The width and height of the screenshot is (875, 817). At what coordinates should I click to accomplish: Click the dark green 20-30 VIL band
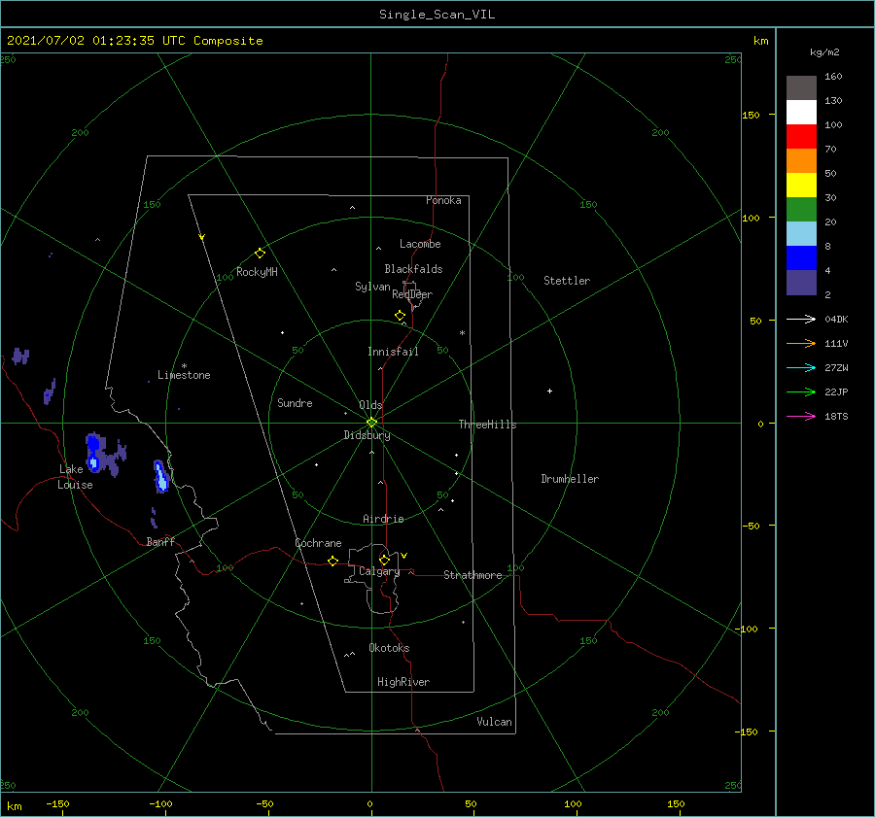click(801, 210)
